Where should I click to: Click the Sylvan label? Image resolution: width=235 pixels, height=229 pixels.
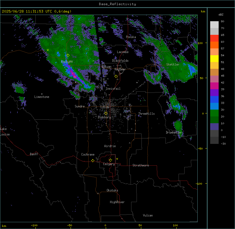point(106,67)
